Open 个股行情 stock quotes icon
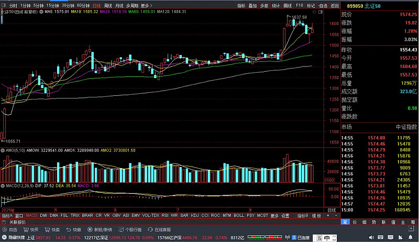The width and height of the screenshot is (419, 242). tap(129, 229)
